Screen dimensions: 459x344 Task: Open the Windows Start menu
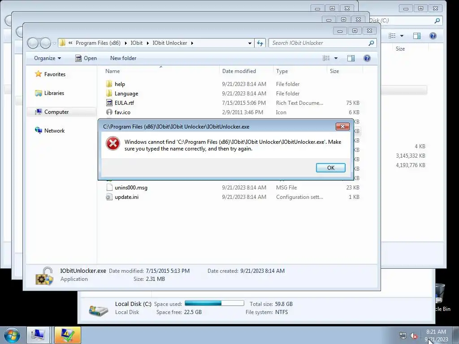(12, 335)
